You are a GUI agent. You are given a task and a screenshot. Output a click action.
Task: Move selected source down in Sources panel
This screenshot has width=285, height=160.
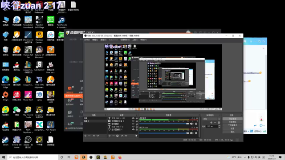[126, 136]
